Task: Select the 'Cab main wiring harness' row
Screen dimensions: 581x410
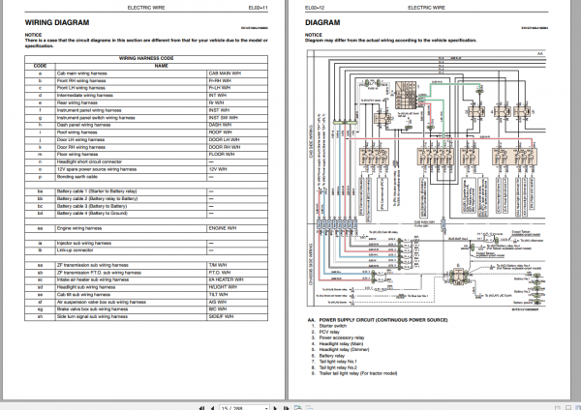Action: (x=146, y=73)
